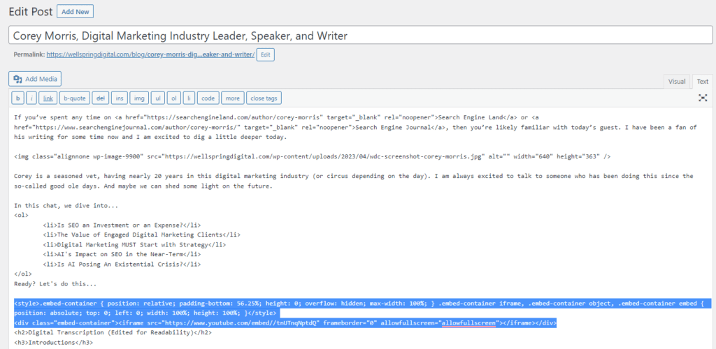This screenshot has width=716, height=349.
Task: Insert list item with li button
Action: tap(189, 98)
